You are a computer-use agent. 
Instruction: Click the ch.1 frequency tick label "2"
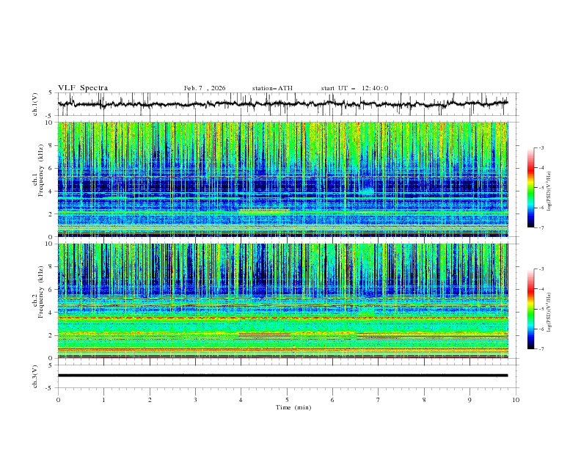51,214
